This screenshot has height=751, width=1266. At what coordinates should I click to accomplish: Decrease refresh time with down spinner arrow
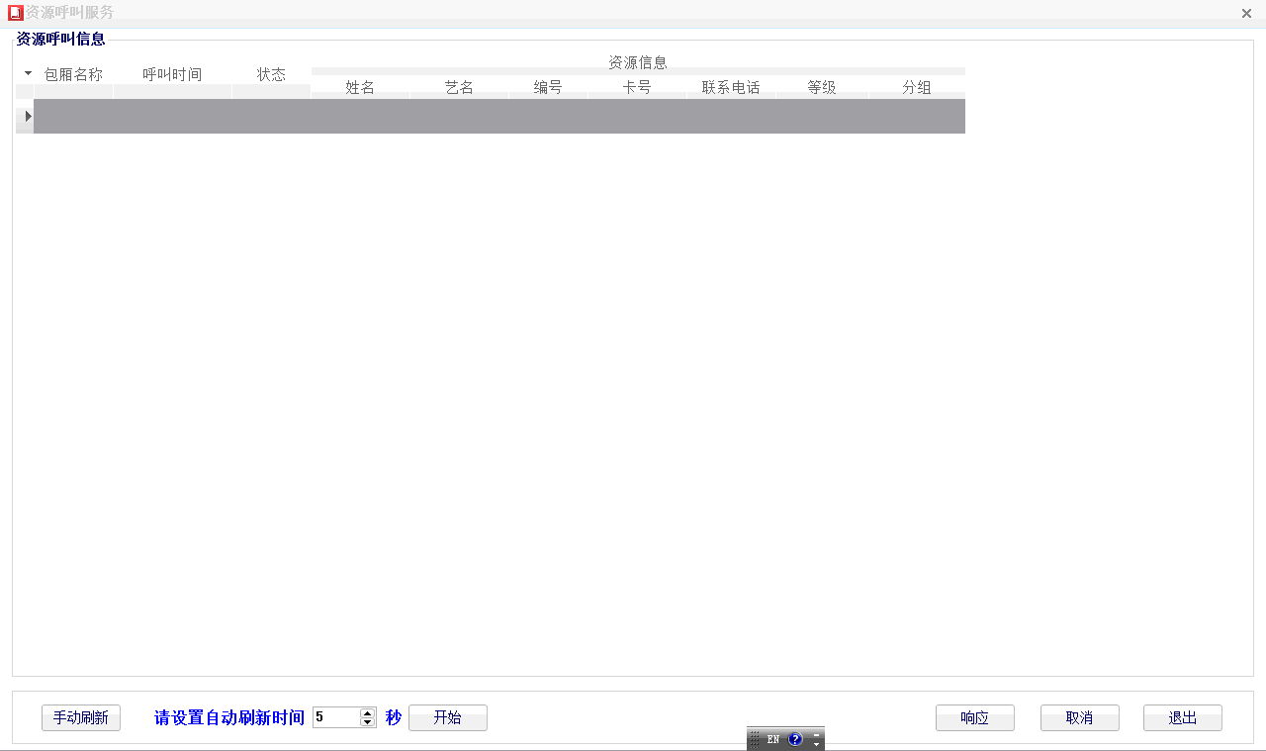pos(368,722)
